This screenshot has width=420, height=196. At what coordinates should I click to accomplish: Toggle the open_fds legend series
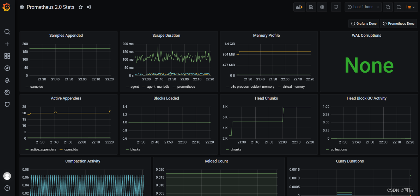click(x=71, y=149)
